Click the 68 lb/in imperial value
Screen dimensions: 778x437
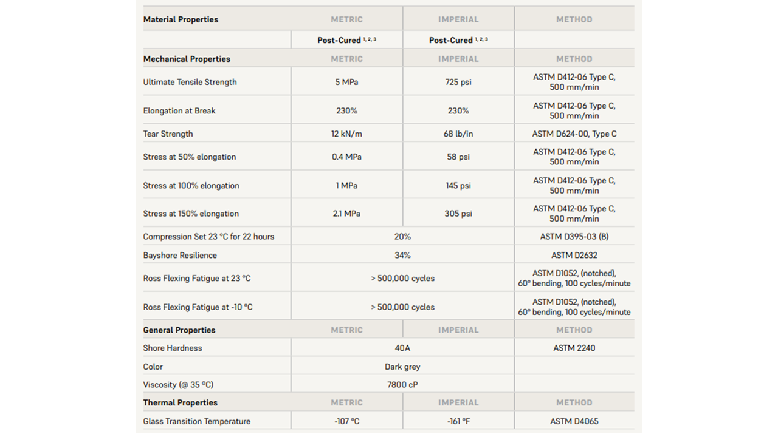(458, 134)
